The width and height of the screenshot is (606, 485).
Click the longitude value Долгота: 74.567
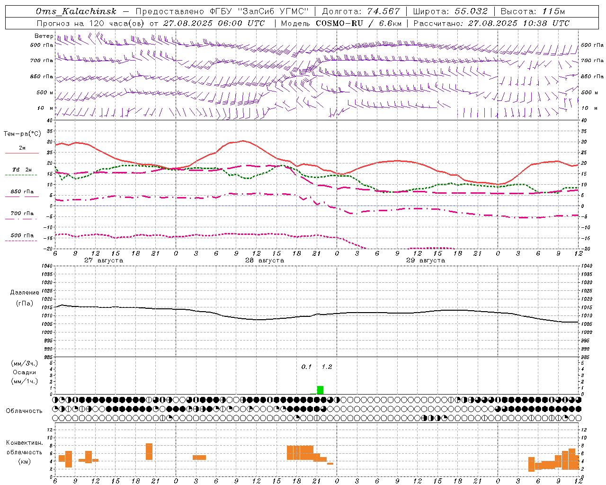361,11
